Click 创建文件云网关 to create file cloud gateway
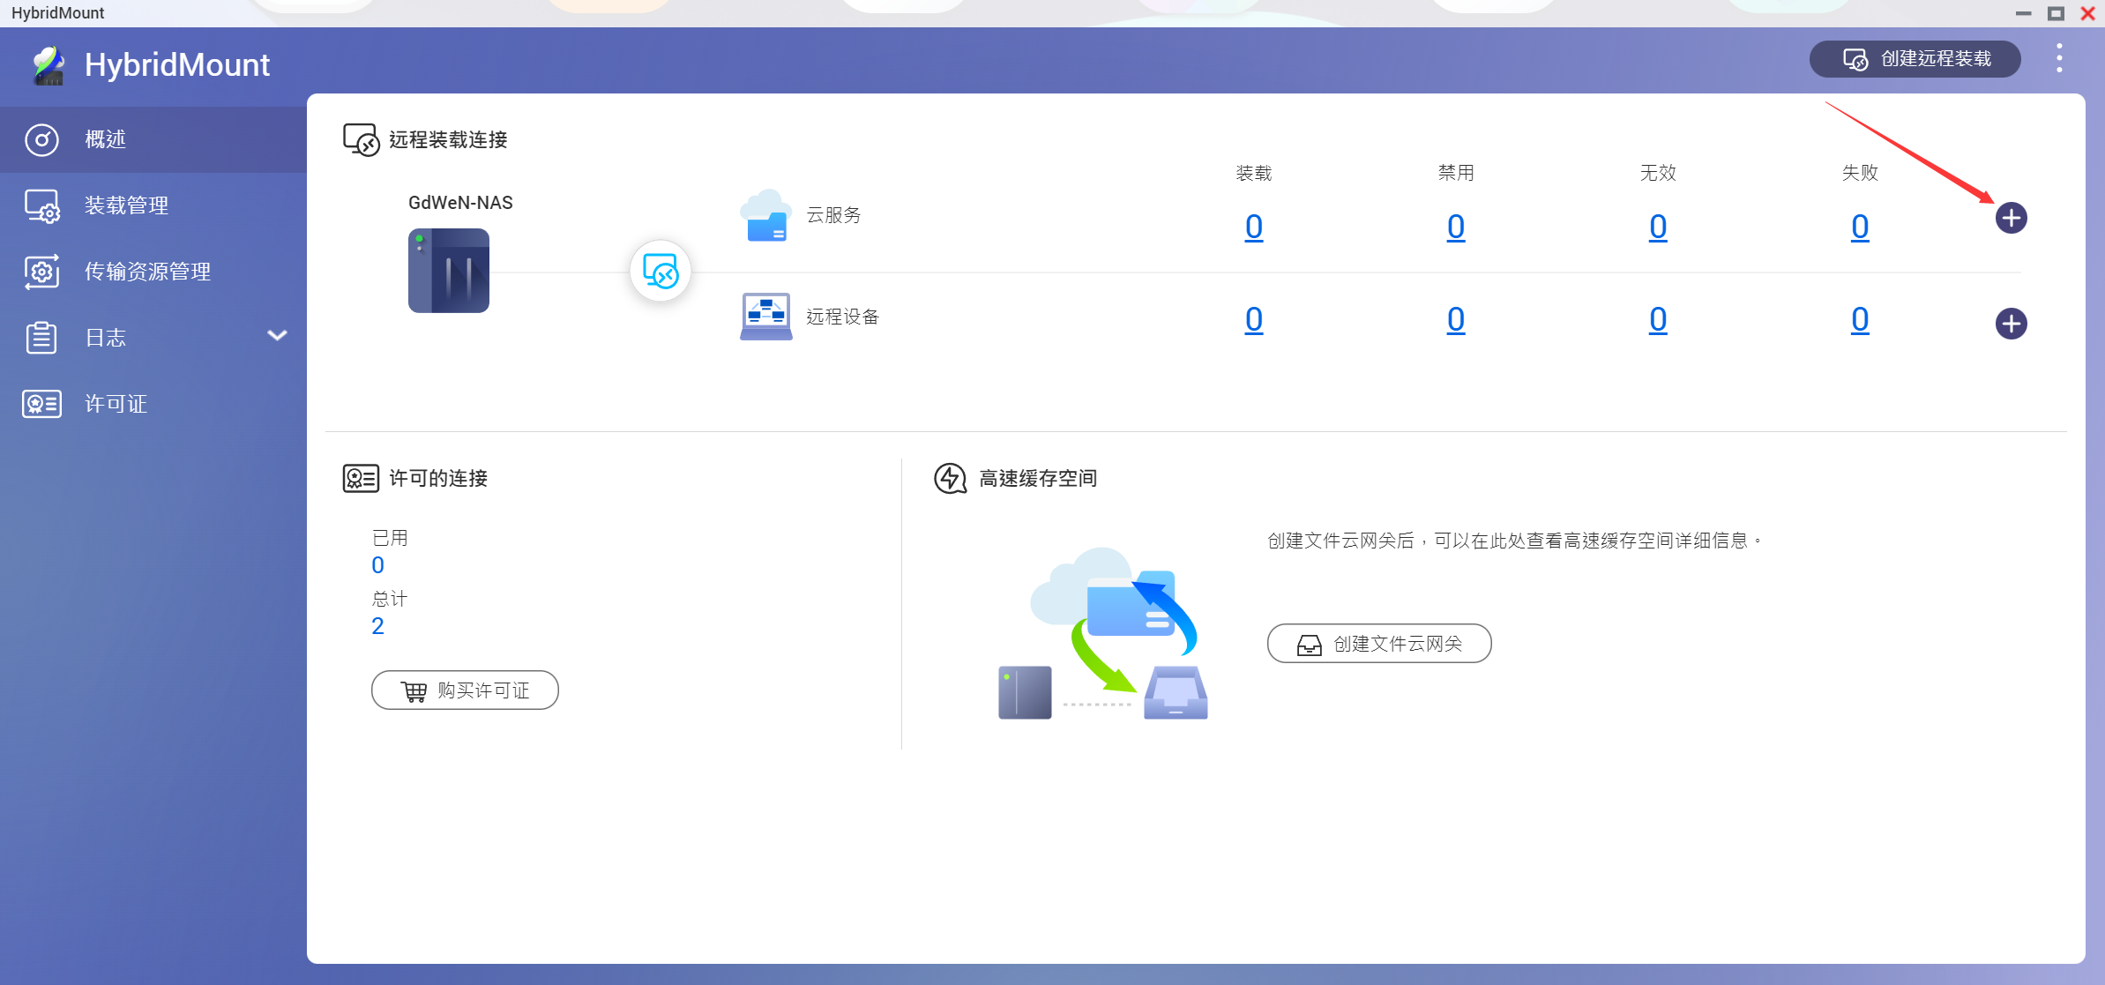2105x985 pixels. pyautogui.click(x=1378, y=643)
